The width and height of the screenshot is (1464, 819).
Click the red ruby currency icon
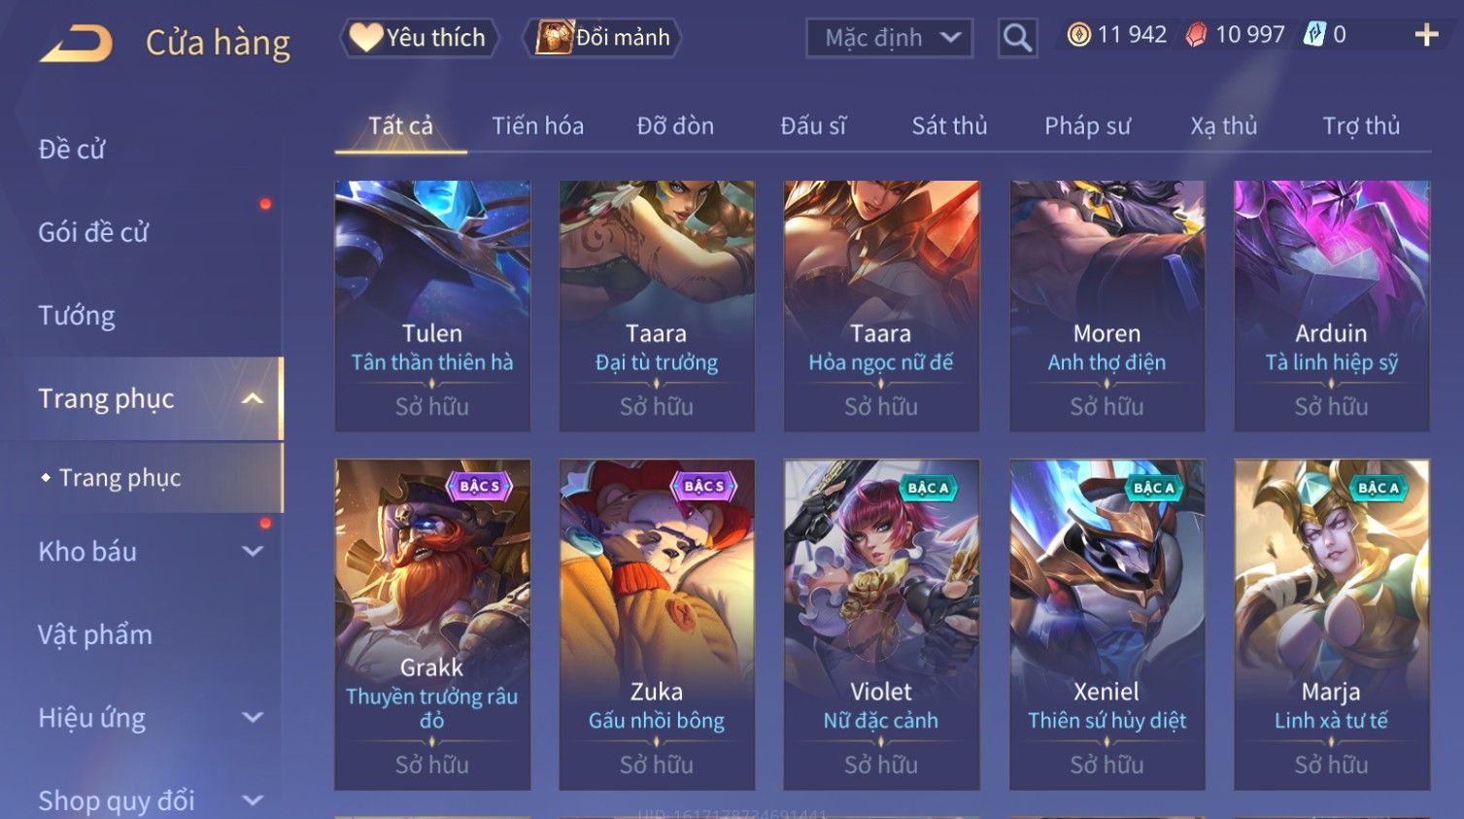tap(1196, 35)
